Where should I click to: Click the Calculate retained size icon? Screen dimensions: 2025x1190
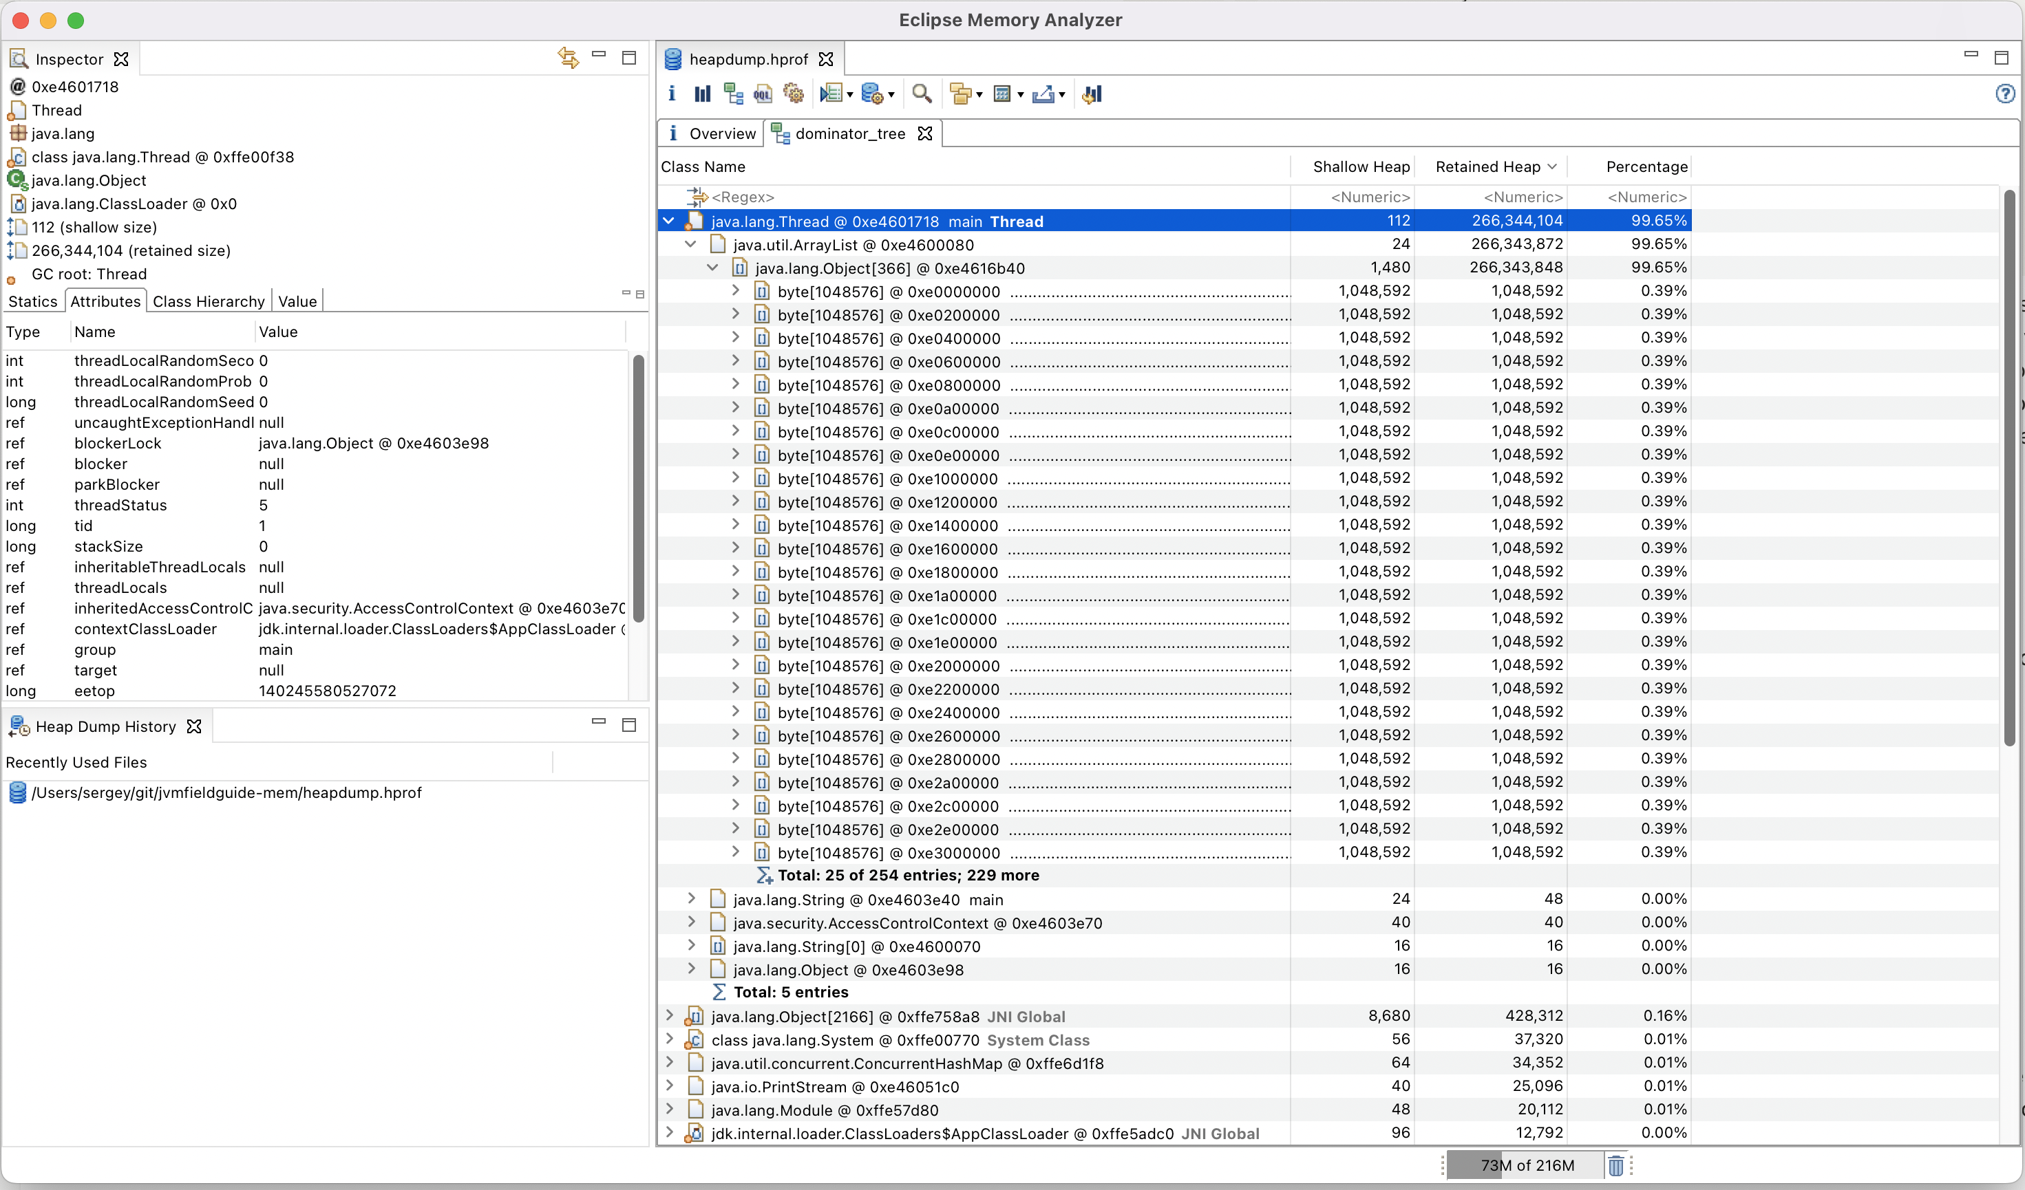[1002, 94]
